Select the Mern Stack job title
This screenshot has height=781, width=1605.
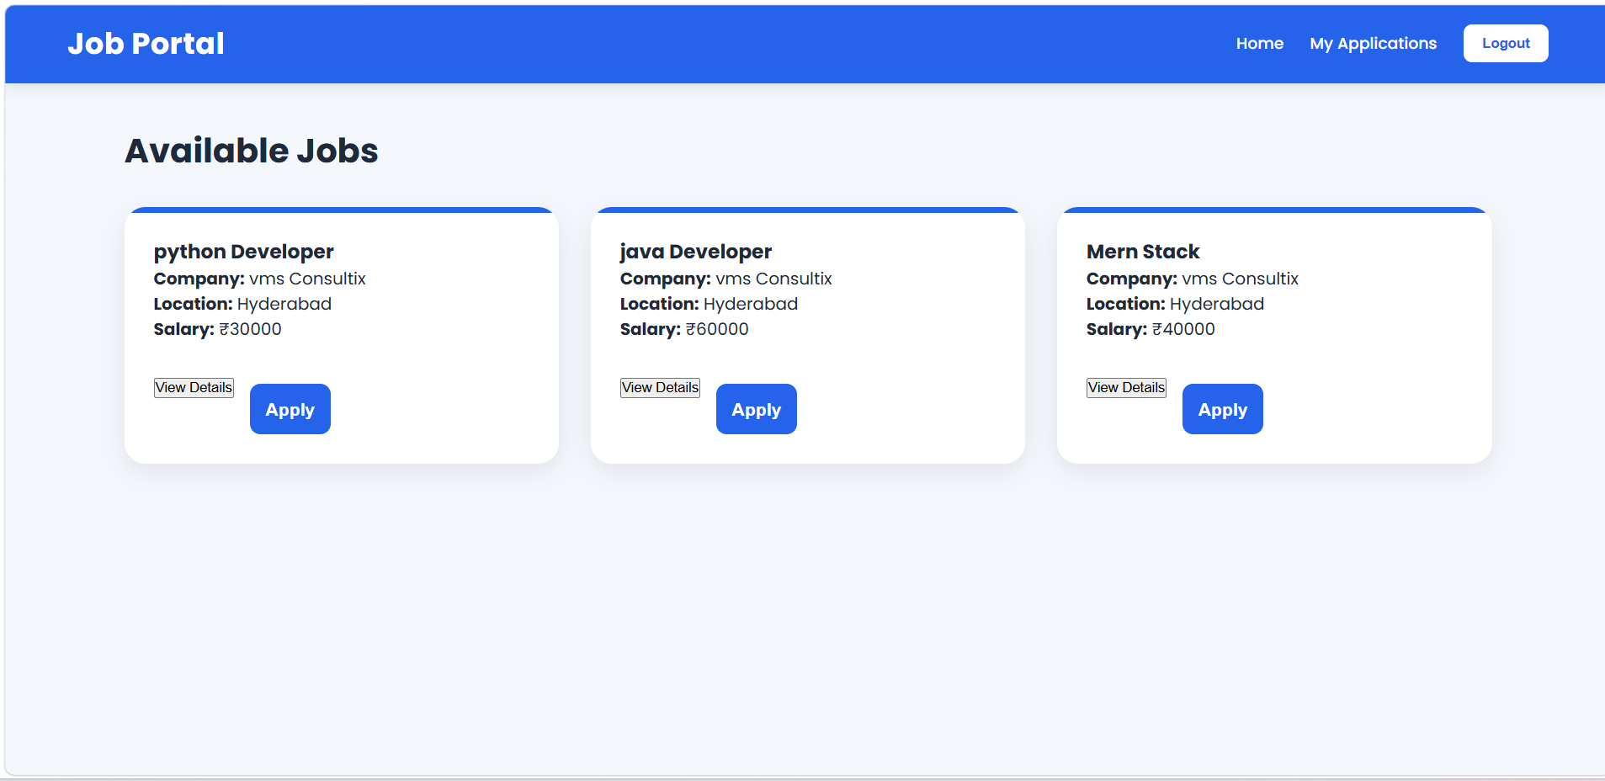1143,252
